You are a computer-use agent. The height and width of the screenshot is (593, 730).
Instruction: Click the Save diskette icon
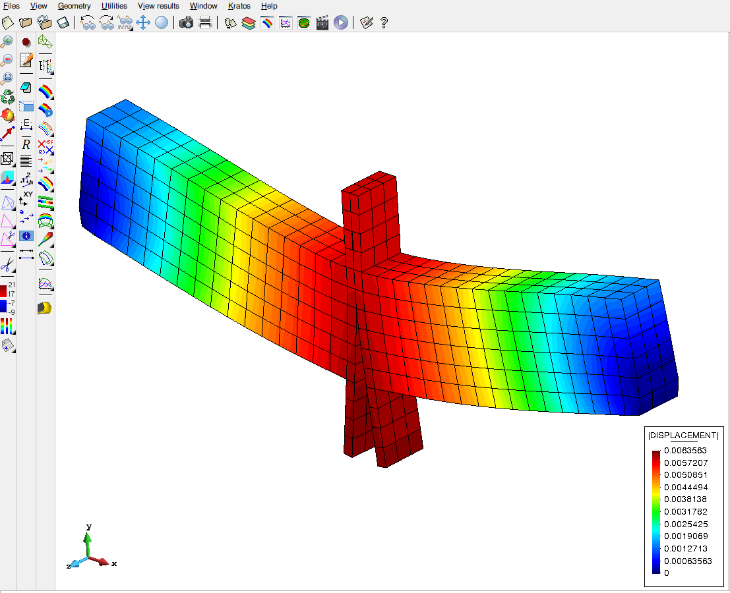(63, 22)
